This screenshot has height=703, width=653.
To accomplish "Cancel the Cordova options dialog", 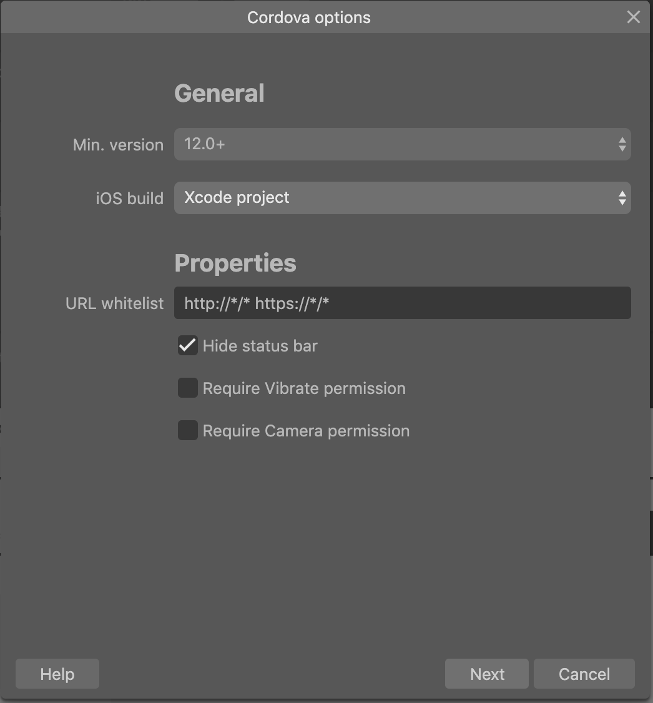I will pos(584,674).
